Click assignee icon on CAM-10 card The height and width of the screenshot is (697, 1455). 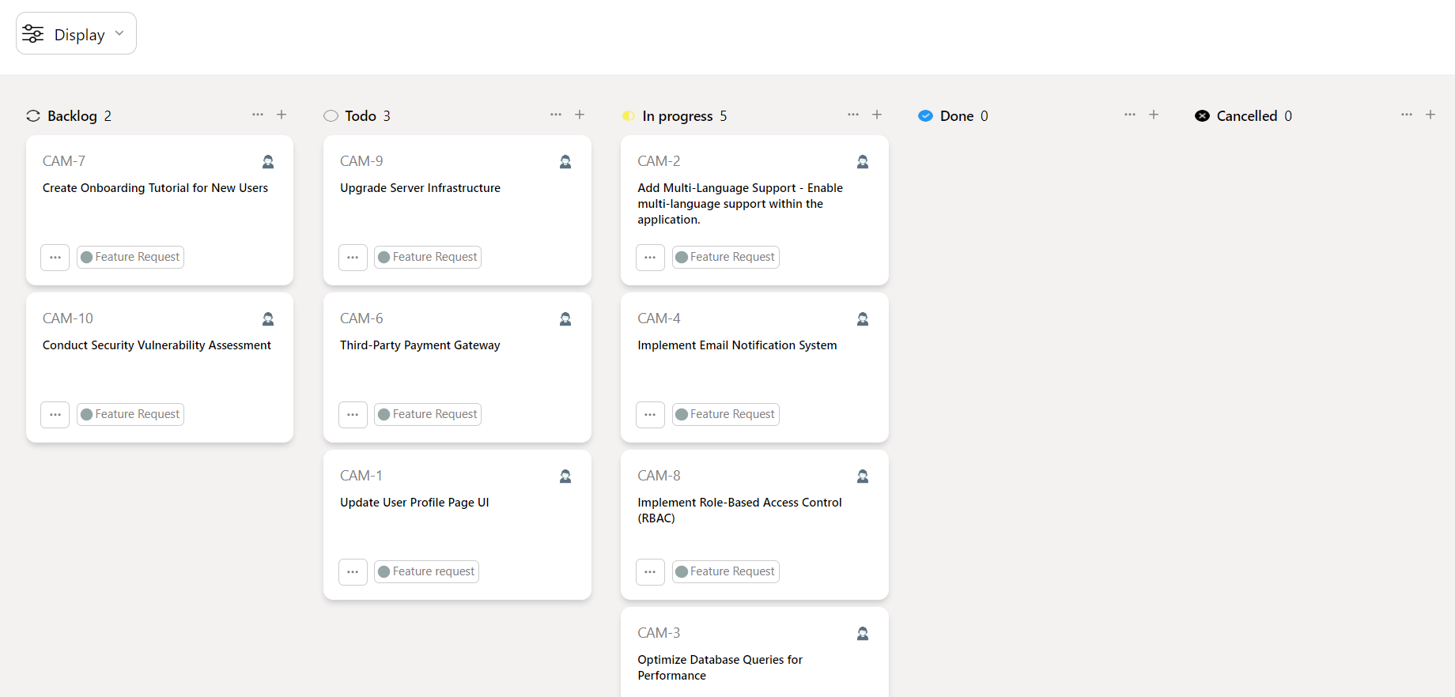(268, 319)
